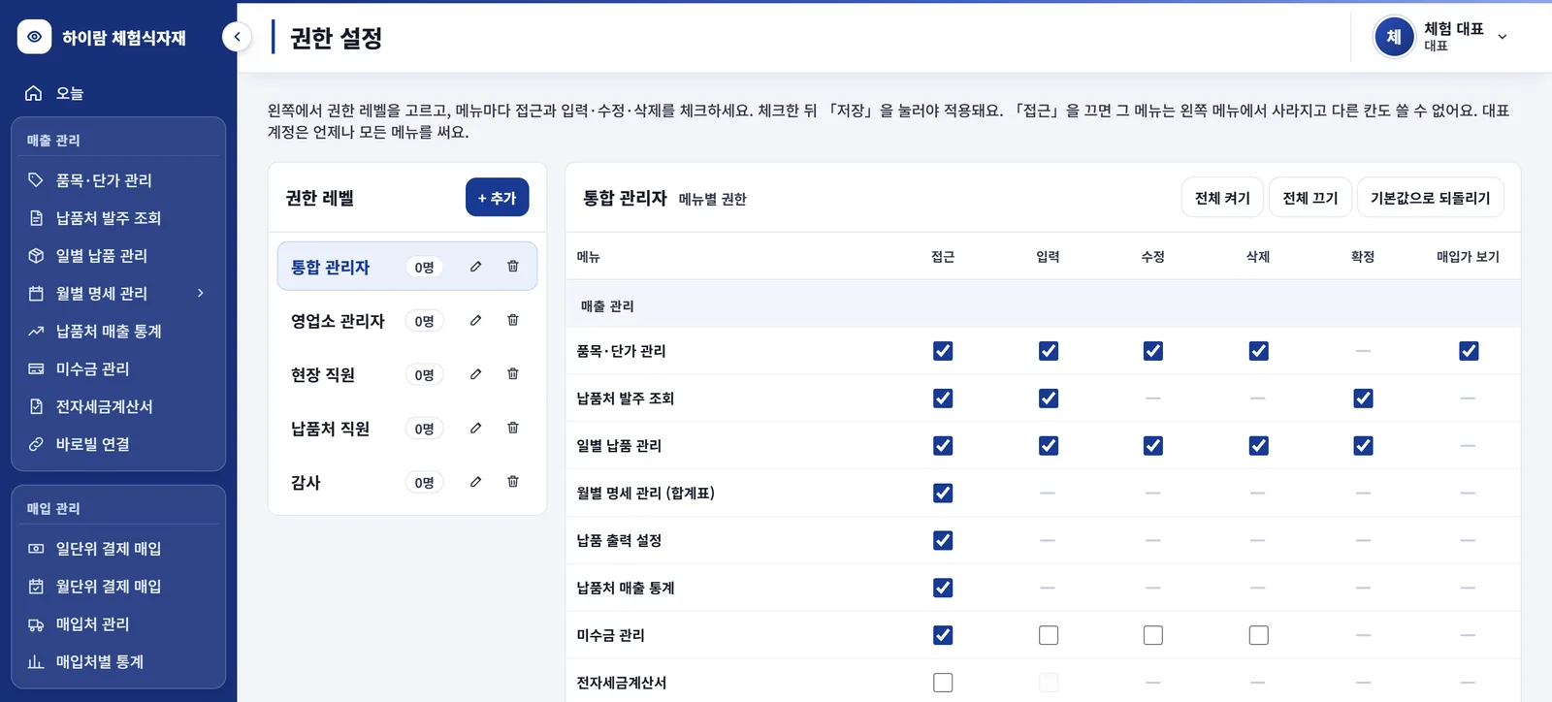The image size is (1552, 702).
Task: Click the 전체 켜기 button
Action: (1222, 198)
